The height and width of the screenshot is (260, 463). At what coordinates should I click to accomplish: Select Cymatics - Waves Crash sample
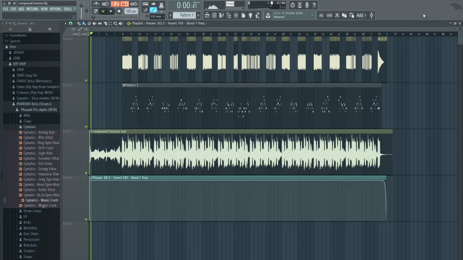click(42, 200)
